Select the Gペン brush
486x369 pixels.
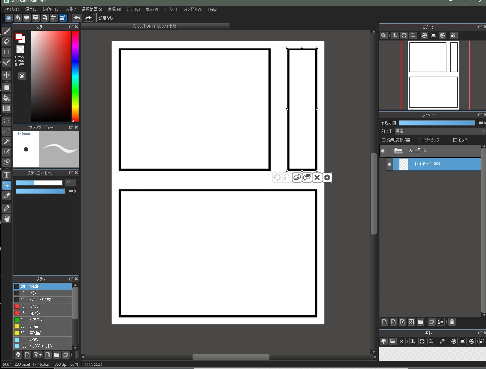point(43,306)
